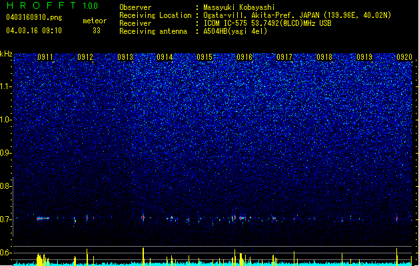
Task: Select the observer name Masayuki Kobayashi
Action: (239, 7)
